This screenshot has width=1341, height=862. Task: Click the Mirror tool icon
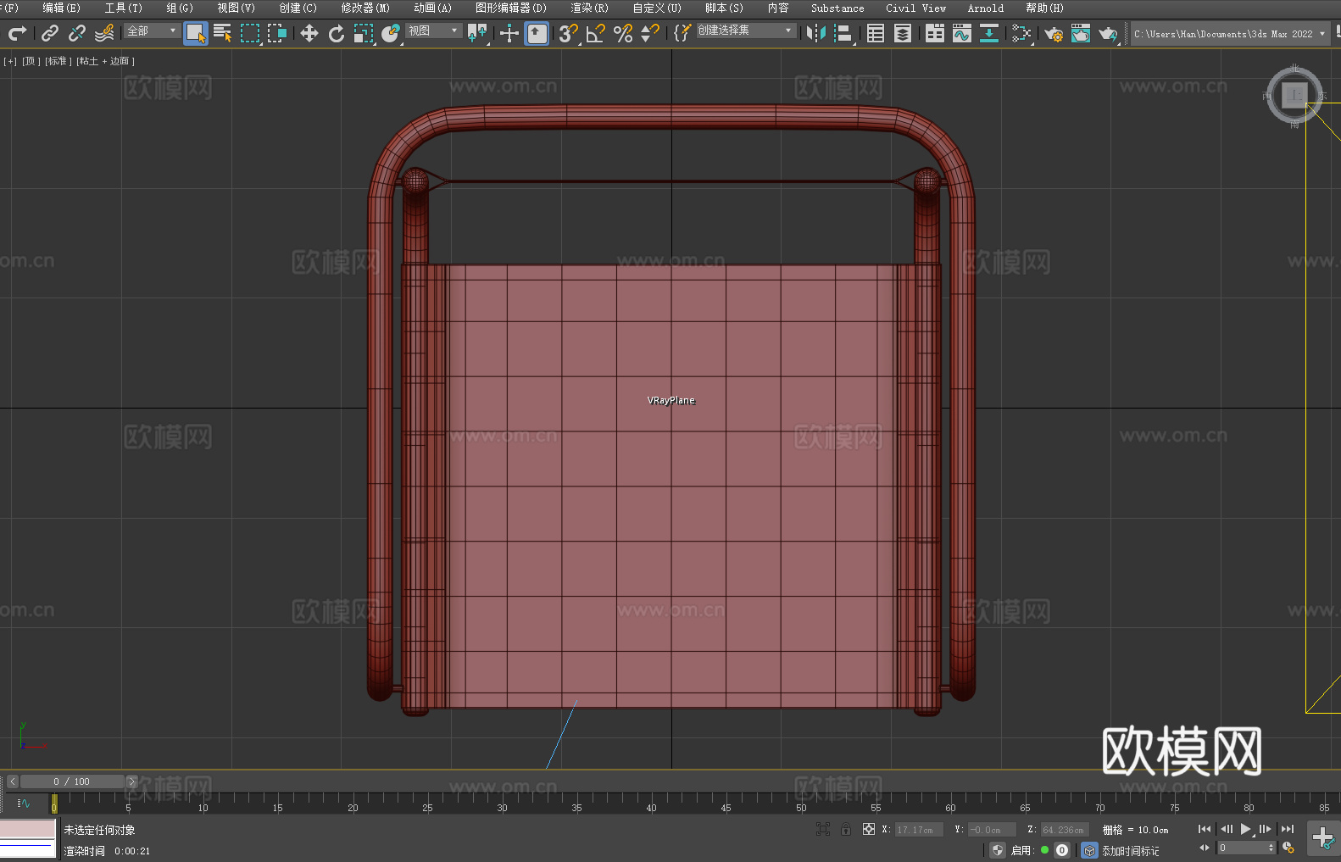pyautogui.click(x=816, y=33)
